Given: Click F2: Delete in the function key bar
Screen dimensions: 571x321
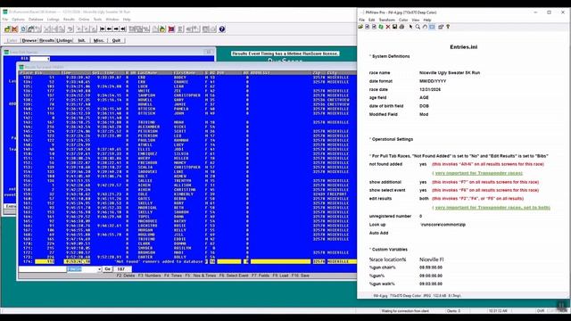Looking at the screenshot, I should [x=126, y=276].
